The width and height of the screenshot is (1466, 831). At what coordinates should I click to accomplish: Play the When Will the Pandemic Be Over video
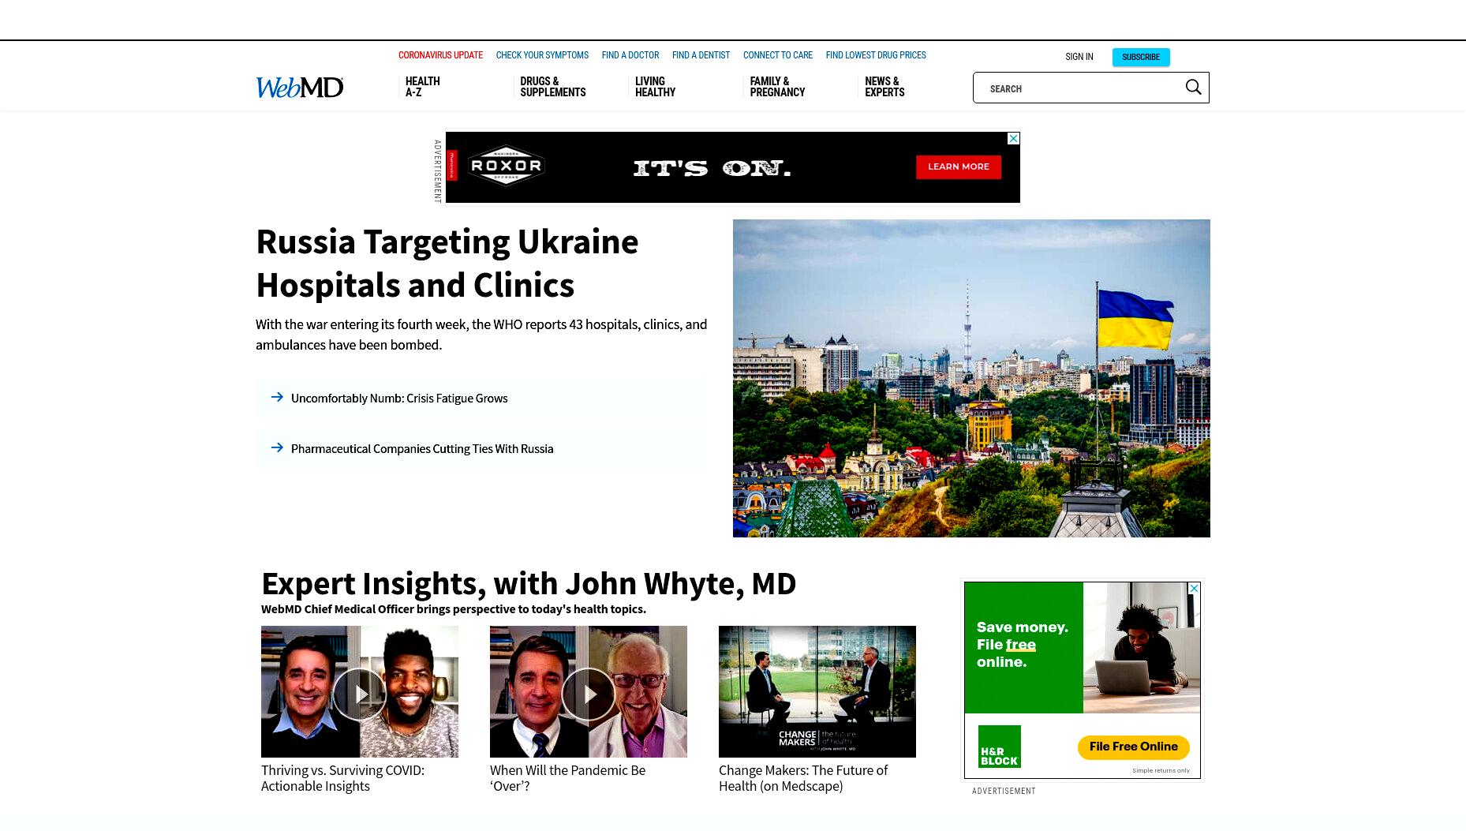(x=589, y=694)
